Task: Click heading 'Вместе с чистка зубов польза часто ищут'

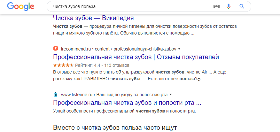Action: click(115, 128)
